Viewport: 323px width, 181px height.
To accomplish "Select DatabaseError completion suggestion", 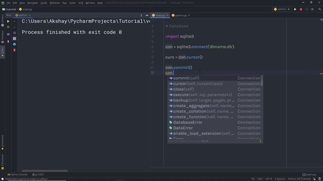I will 214,123.
